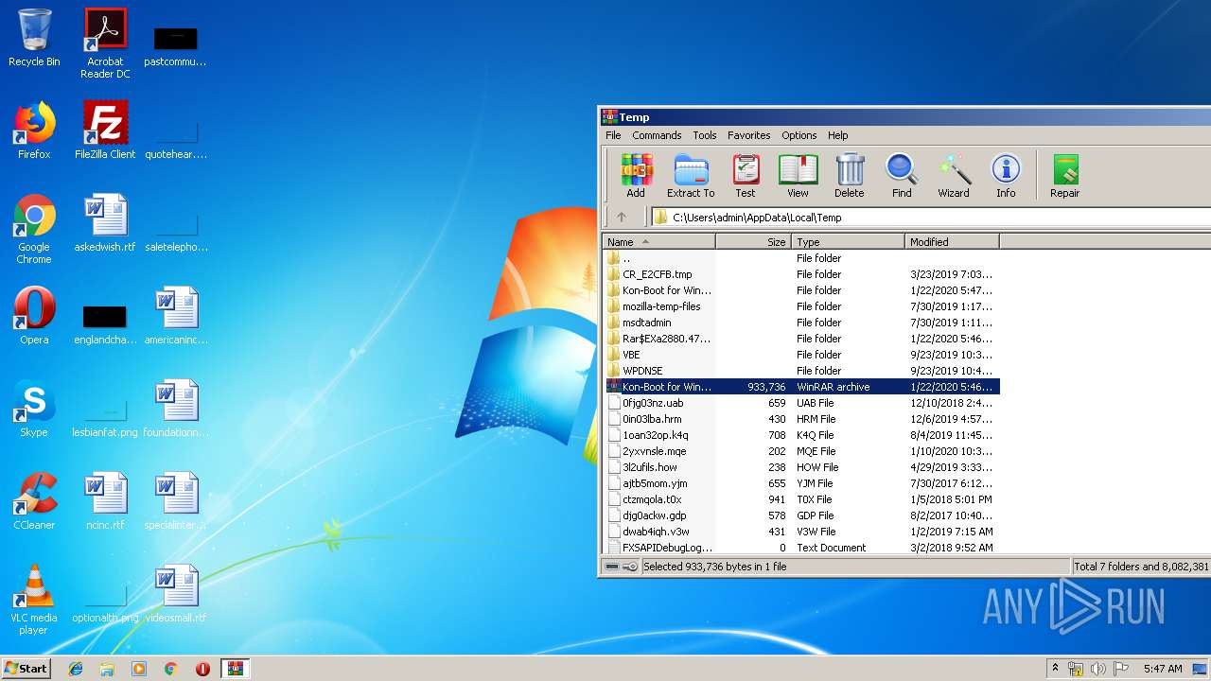Viewport: 1211px width, 681px height.
Task: Select the WPDNSE folder
Action: (801, 371)
